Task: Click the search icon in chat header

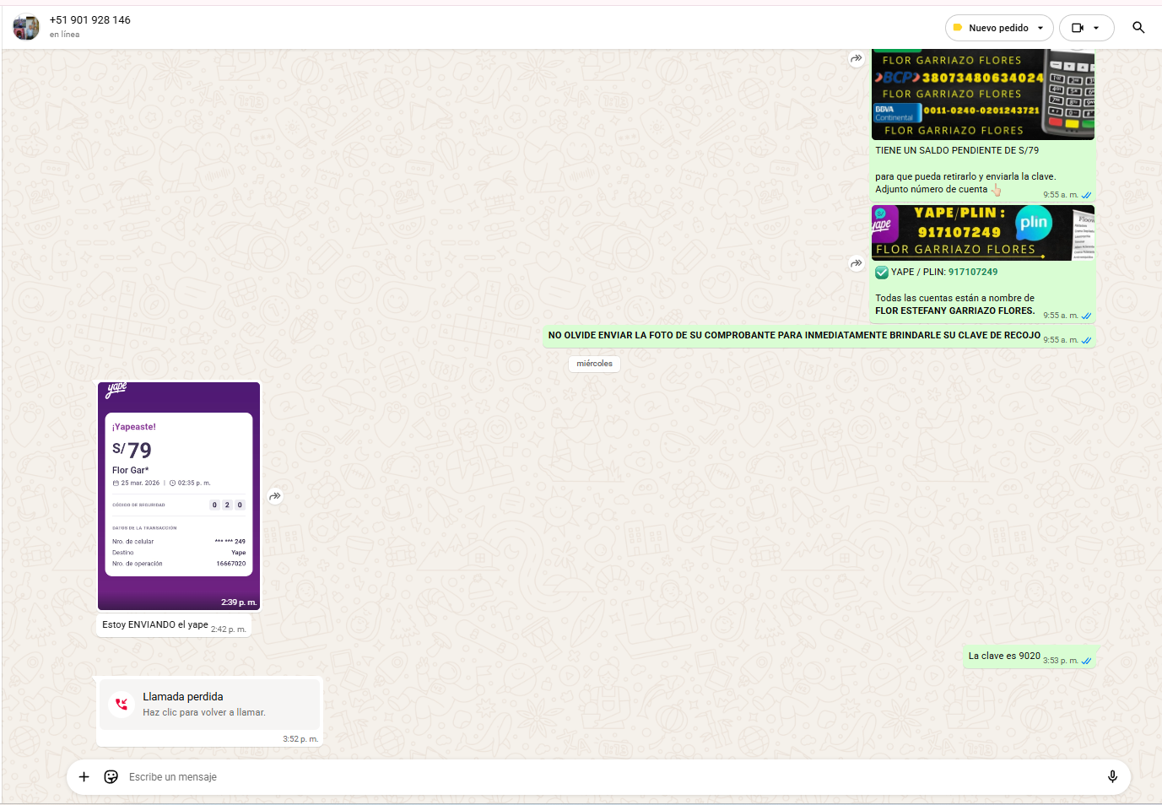Action: click(1138, 28)
